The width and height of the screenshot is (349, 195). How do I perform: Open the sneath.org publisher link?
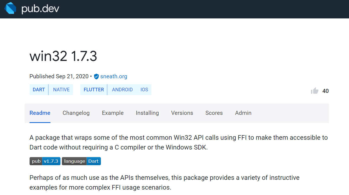(x=114, y=76)
